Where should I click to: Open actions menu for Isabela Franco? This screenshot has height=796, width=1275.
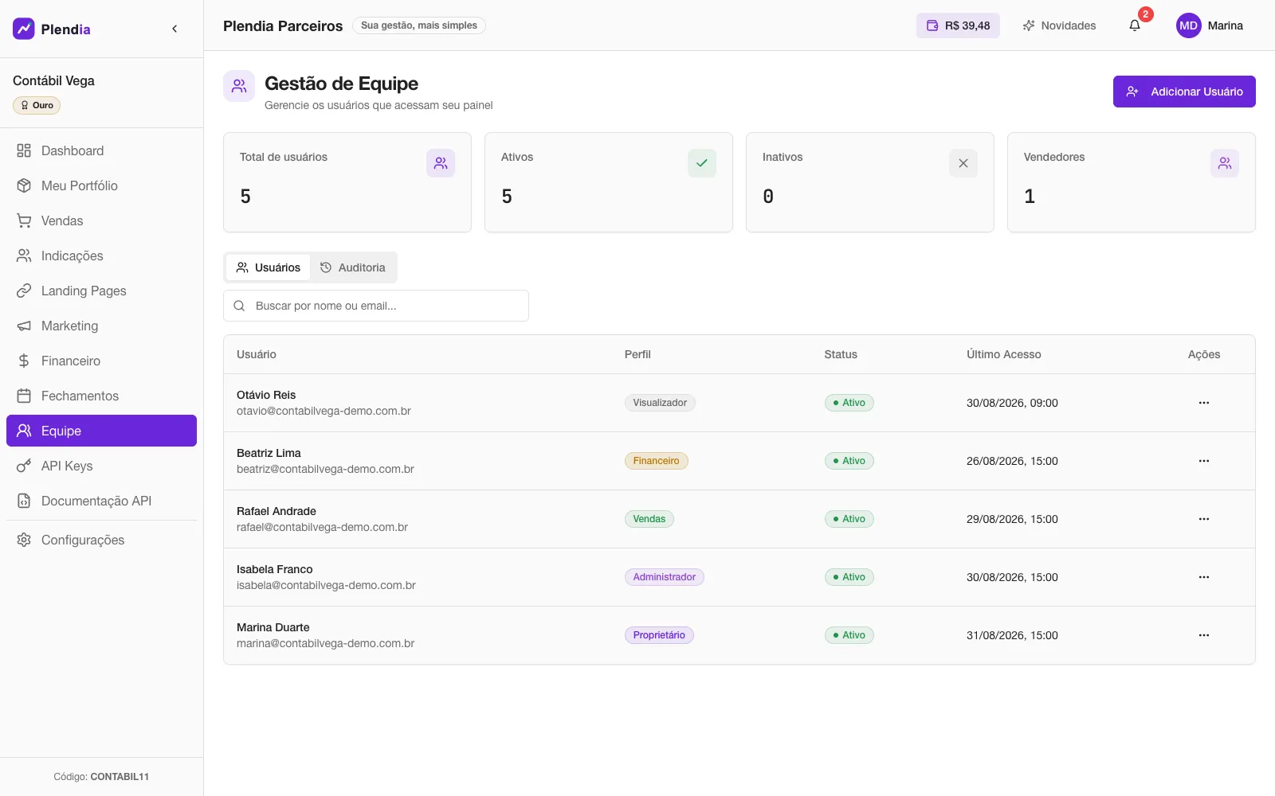[x=1204, y=577]
